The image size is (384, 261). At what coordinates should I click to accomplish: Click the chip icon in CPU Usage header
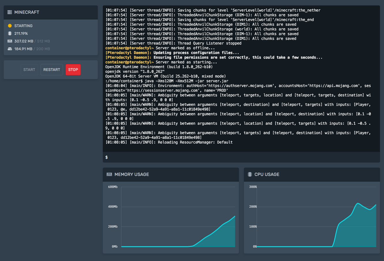click(x=250, y=174)
